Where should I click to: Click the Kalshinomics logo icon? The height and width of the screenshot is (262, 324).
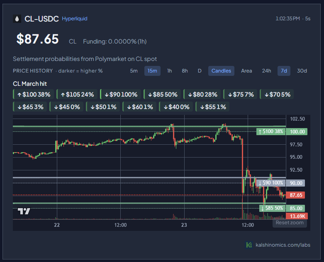pyautogui.click(x=249, y=245)
